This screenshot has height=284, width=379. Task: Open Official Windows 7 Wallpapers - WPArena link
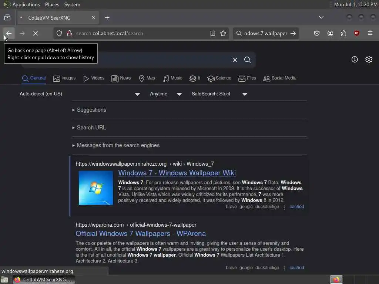[x=141, y=234]
